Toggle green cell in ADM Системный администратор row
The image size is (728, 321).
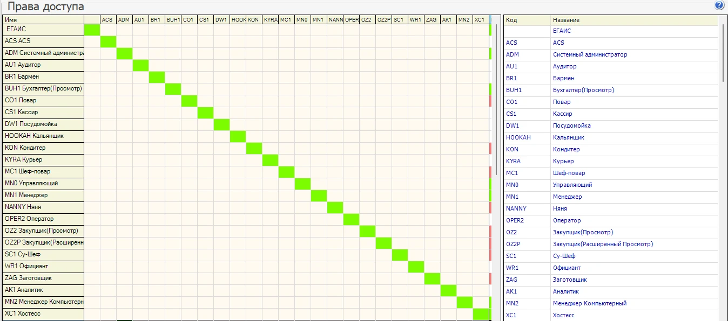click(125, 54)
